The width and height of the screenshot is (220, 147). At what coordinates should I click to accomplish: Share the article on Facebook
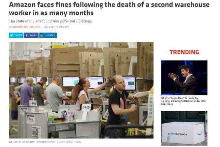coord(31,35)
